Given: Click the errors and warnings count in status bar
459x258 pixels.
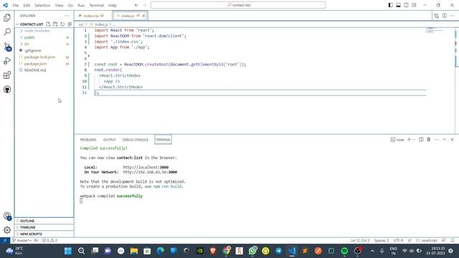Looking at the screenshot, I should click(49, 241).
